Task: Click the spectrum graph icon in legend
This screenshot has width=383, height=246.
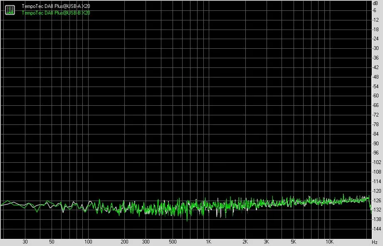Action: click(x=10, y=10)
